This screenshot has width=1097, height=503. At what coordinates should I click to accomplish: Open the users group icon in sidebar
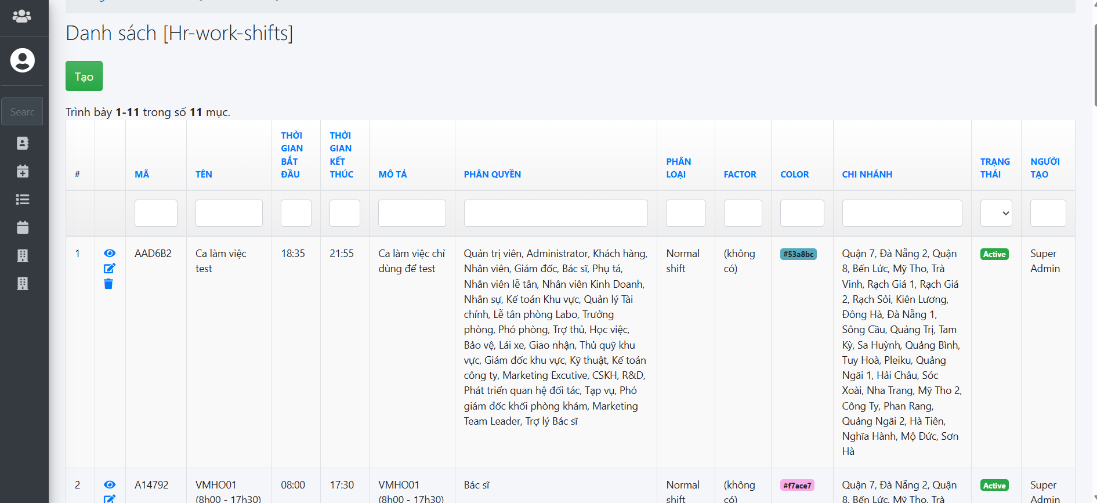22,16
